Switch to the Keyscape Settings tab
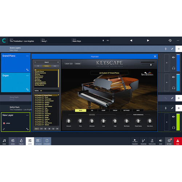The height and width of the screenshot is (182, 182). coord(126,110)
